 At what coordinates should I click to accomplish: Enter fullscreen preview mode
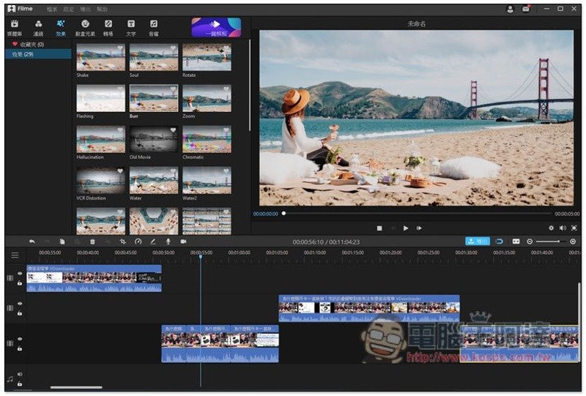(573, 228)
